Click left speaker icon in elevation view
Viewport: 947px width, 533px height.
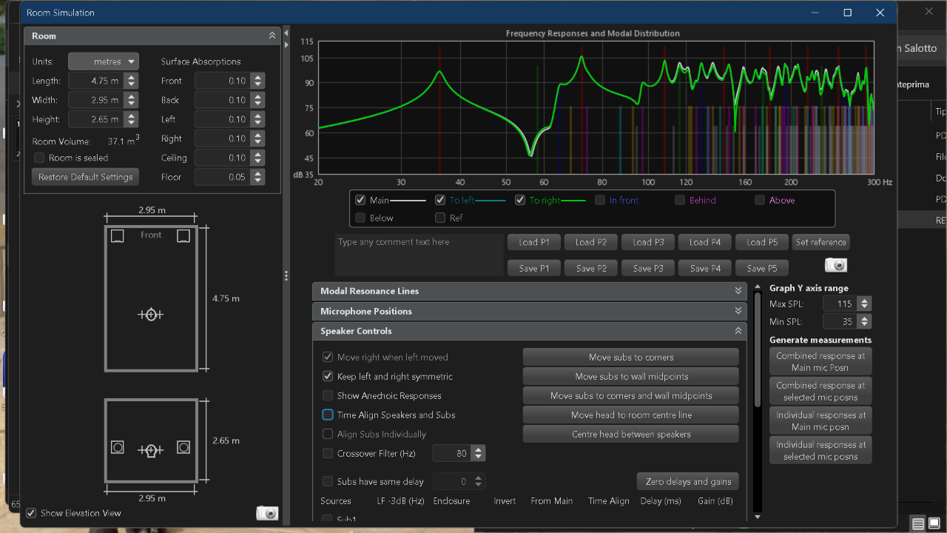coord(117,447)
